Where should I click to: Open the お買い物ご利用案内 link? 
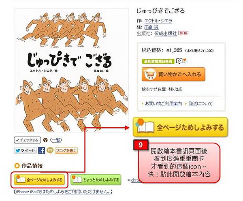(x=164, y=103)
